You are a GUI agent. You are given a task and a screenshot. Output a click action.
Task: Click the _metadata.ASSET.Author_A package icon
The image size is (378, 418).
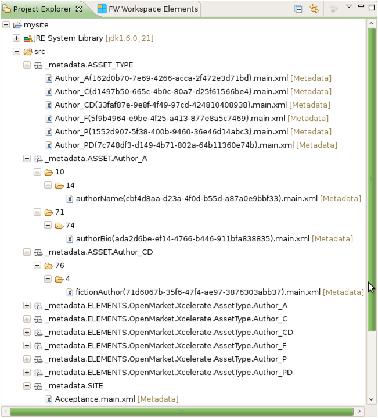(38, 159)
